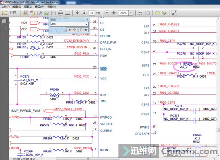The image size is (220, 160).
Task: Click the IMVP_PWRGD_PWM red net label
Action: point(68,109)
